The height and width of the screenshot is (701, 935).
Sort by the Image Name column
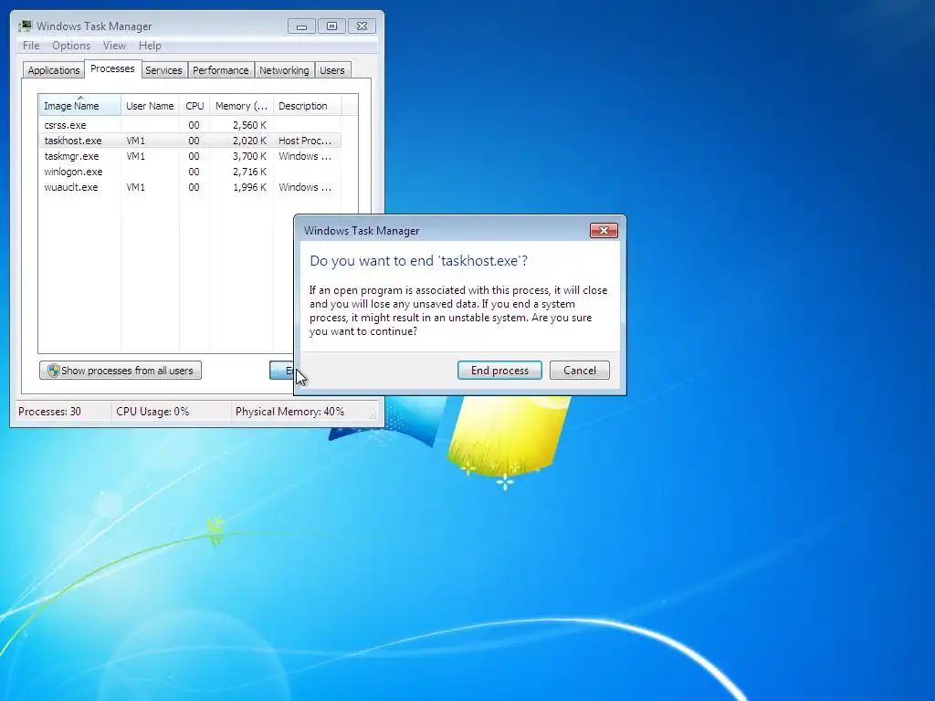[x=80, y=106]
